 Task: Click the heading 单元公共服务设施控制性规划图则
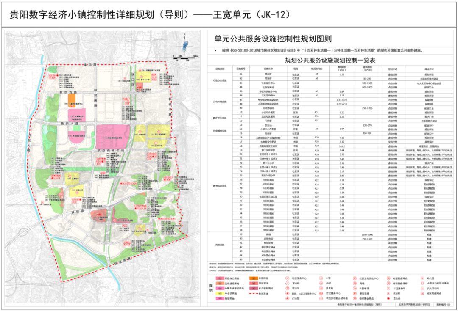coord(273,39)
